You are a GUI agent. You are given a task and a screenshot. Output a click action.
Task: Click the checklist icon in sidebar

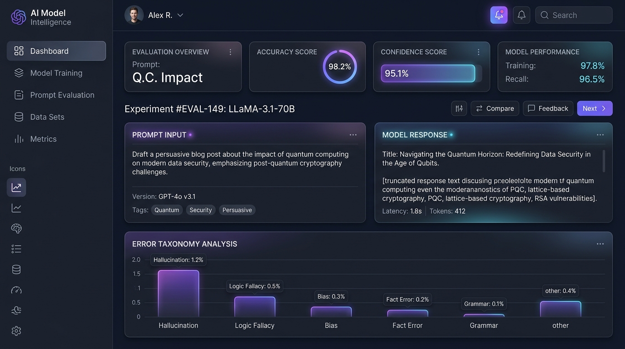(x=16, y=249)
